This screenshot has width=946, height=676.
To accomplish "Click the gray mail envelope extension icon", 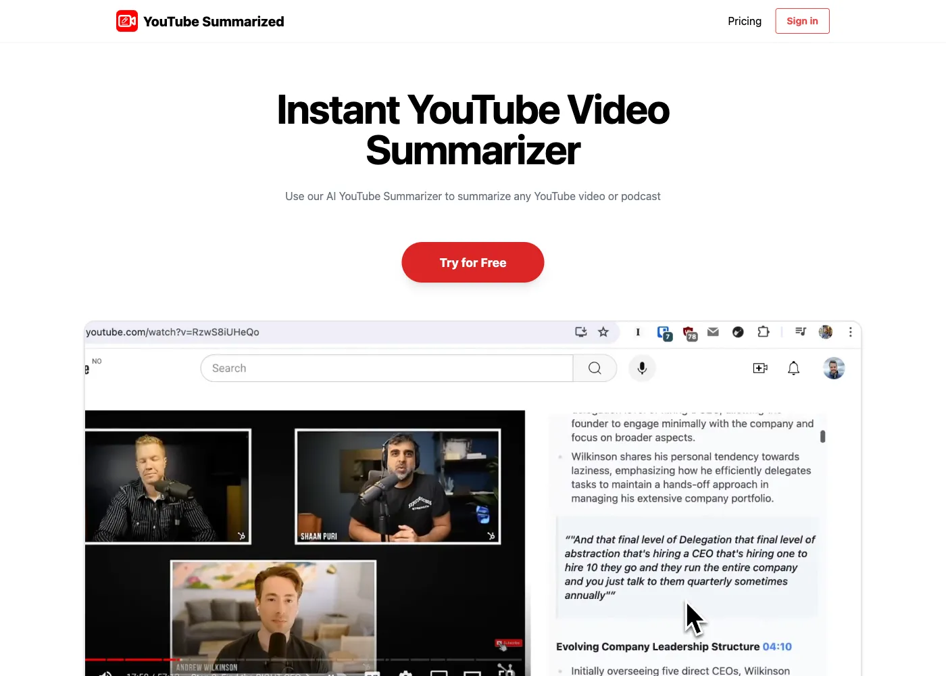I will (713, 332).
